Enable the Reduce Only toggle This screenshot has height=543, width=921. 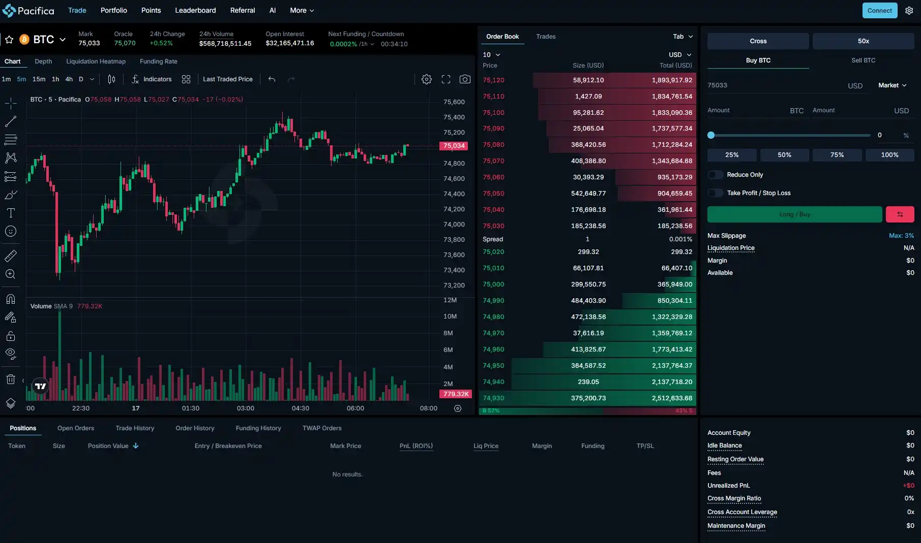(x=715, y=175)
